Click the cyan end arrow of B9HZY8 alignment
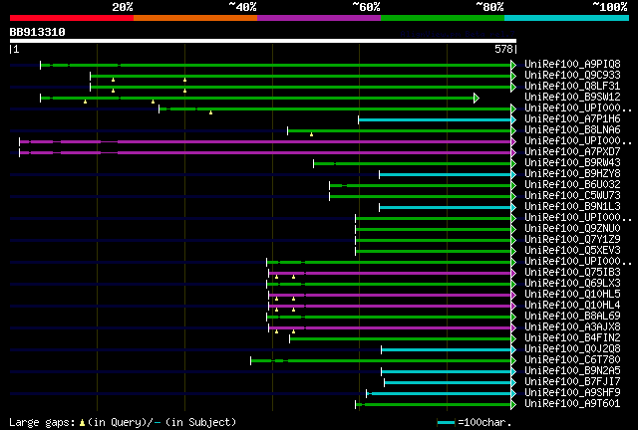The width and height of the screenshot is (638, 430). click(513, 175)
